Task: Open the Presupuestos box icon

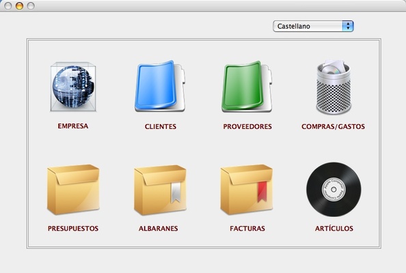Action: (73, 190)
